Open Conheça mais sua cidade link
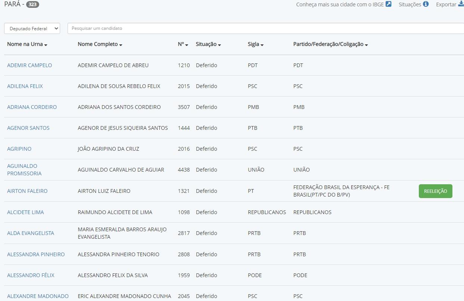Image resolution: width=464 pixels, height=301 pixels. pyautogui.click(x=340, y=4)
